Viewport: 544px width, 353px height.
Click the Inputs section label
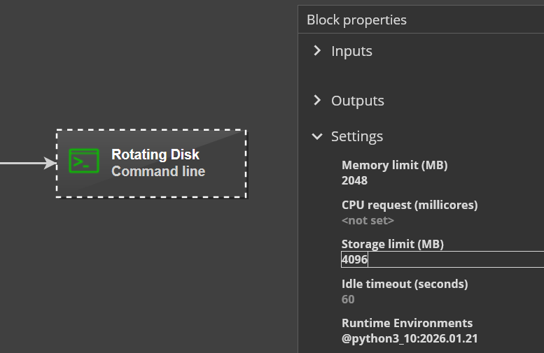[351, 51]
